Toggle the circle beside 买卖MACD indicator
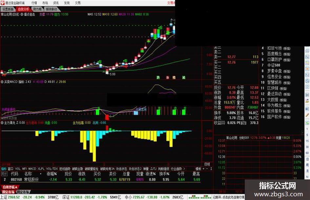The height and width of the screenshot is (200, 310). tap(2, 82)
